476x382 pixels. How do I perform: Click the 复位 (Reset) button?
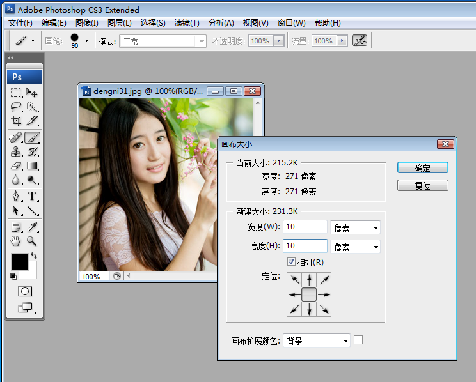pos(422,186)
